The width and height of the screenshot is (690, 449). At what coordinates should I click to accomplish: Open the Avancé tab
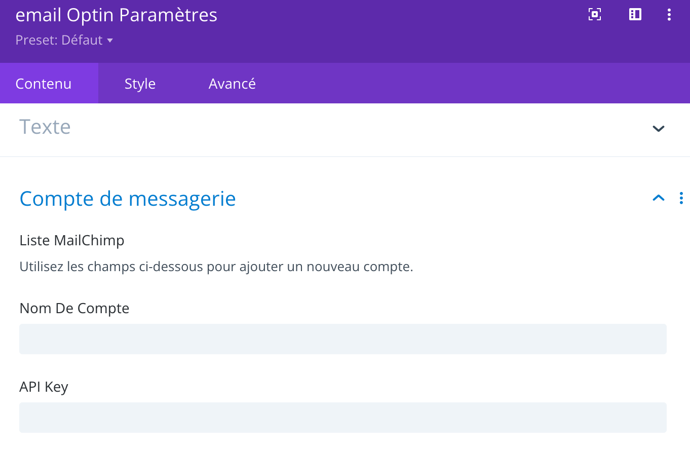click(x=232, y=84)
